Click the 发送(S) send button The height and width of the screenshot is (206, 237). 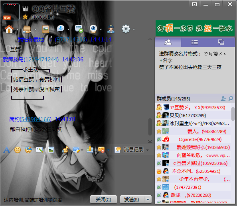point(132,200)
